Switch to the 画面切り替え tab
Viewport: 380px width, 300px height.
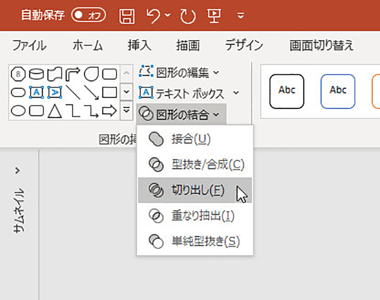[322, 45]
